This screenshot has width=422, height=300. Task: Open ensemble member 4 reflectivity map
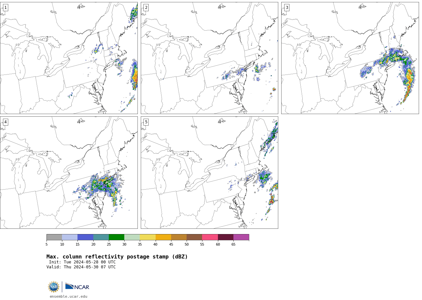coord(69,172)
